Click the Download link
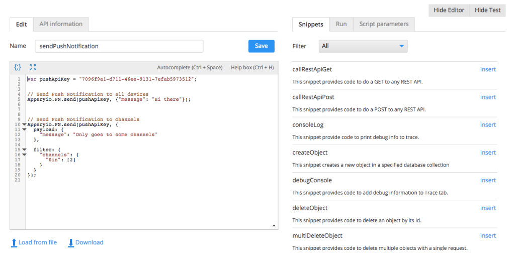 click(89, 242)
